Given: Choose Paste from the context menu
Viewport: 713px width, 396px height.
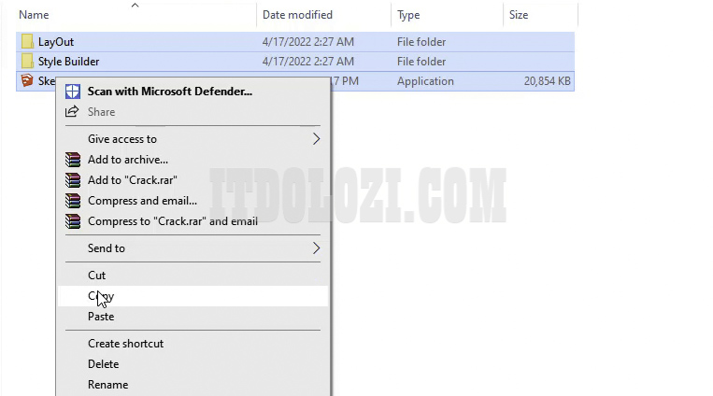Looking at the screenshot, I should coord(101,317).
